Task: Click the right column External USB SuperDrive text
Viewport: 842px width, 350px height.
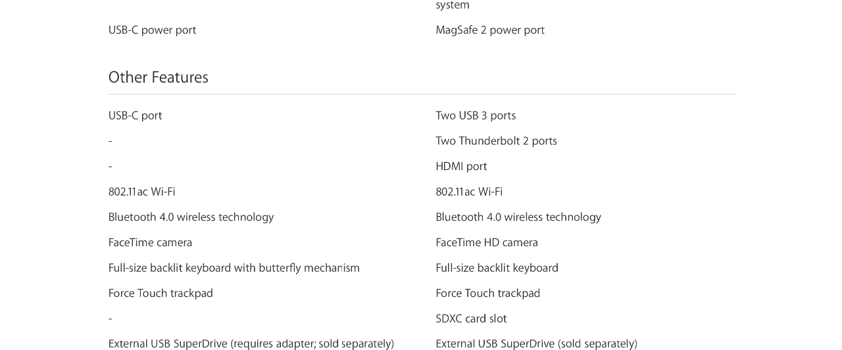Action: pos(536,344)
